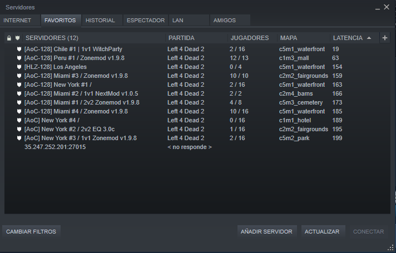Image resolution: width=396 pixels, height=253 pixels.
Task: Click player count "4 / 8"
Action: (x=236, y=102)
